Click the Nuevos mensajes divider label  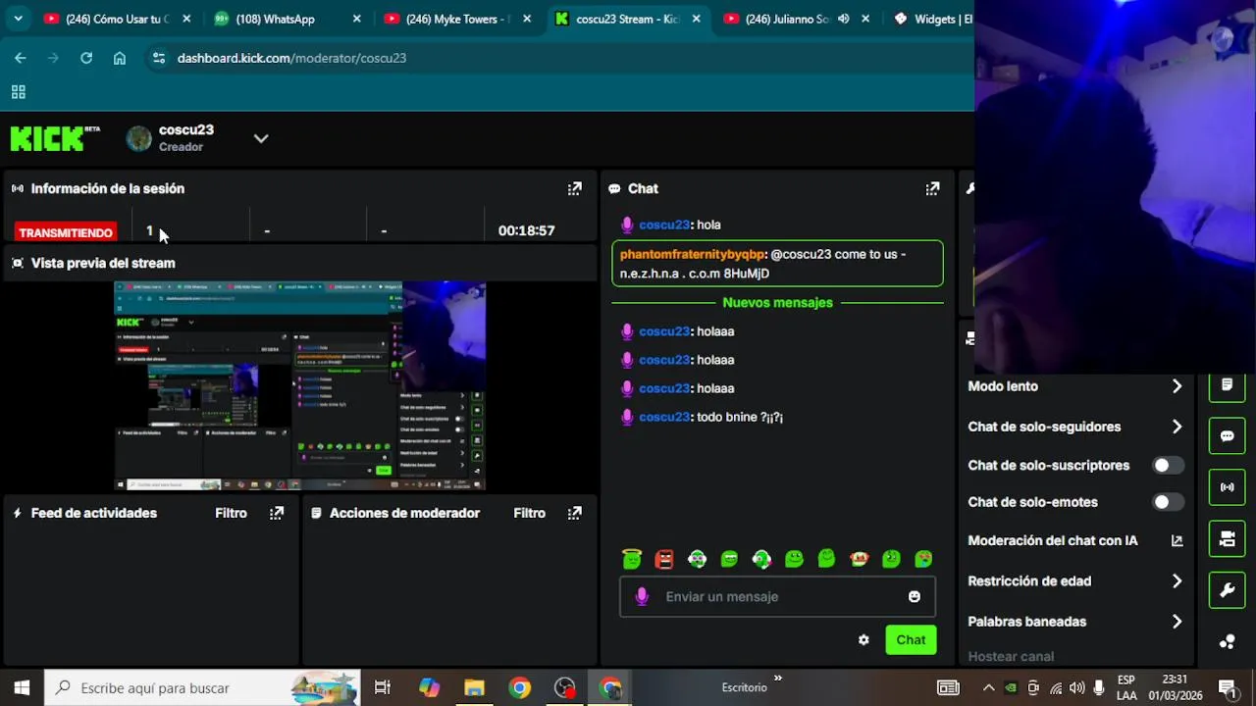[x=777, y=303]
